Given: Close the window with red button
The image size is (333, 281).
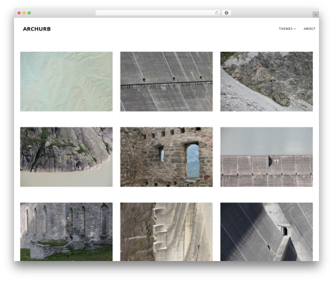Looking at the screenshot, I should click(19, 13).
